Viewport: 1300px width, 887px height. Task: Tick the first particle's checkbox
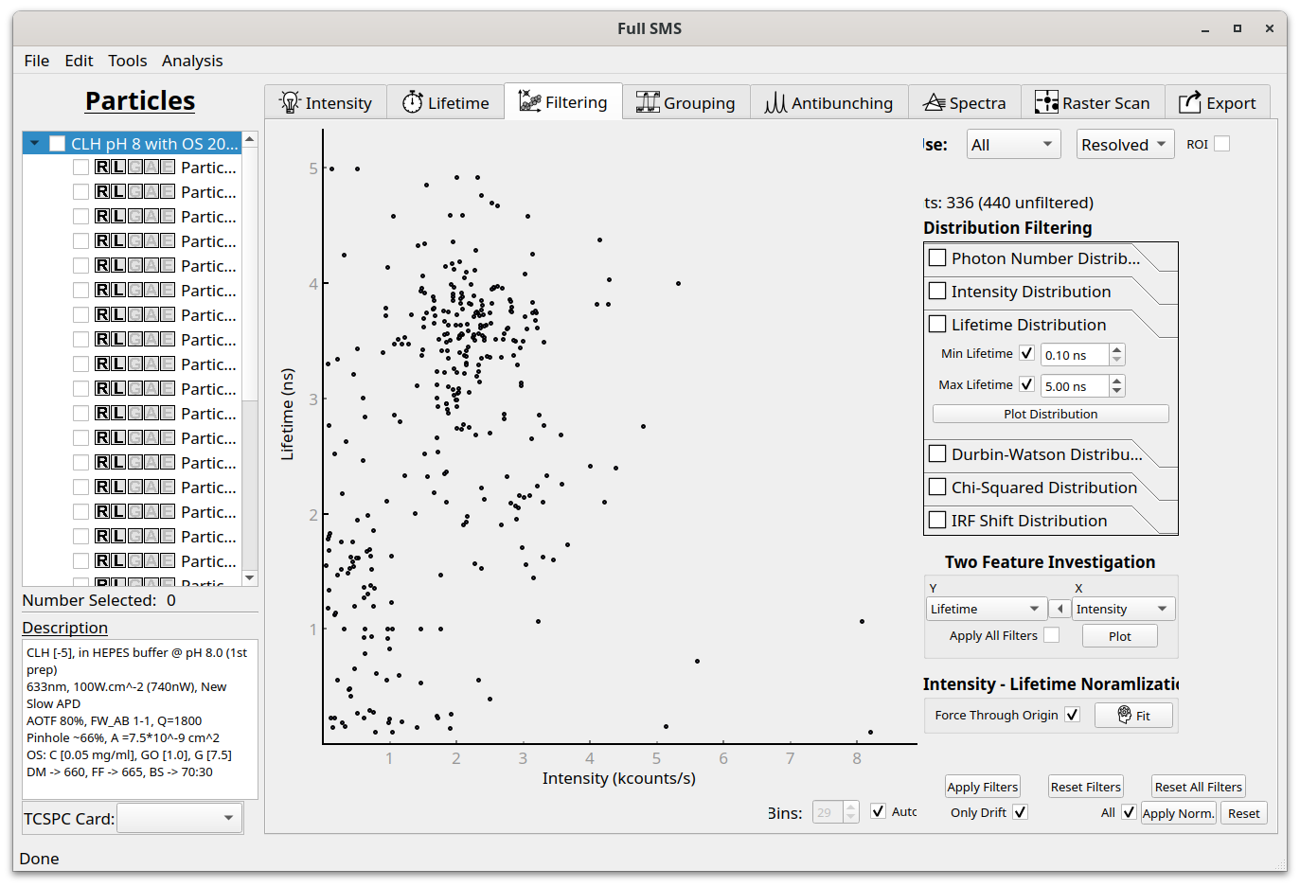tap(81, 168)
